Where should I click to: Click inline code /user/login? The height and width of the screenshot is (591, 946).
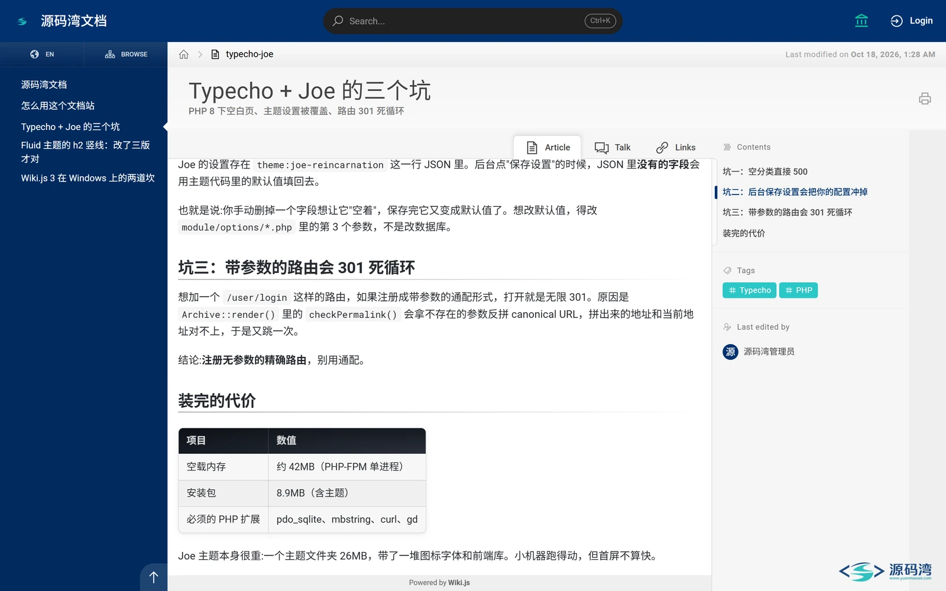tap(257, 297)
